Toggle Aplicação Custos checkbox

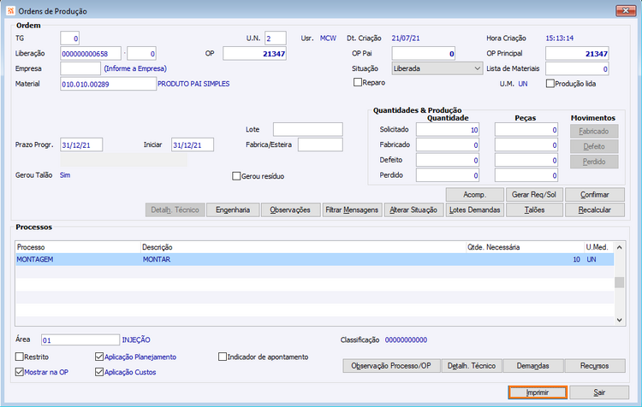tap(99, 372)
